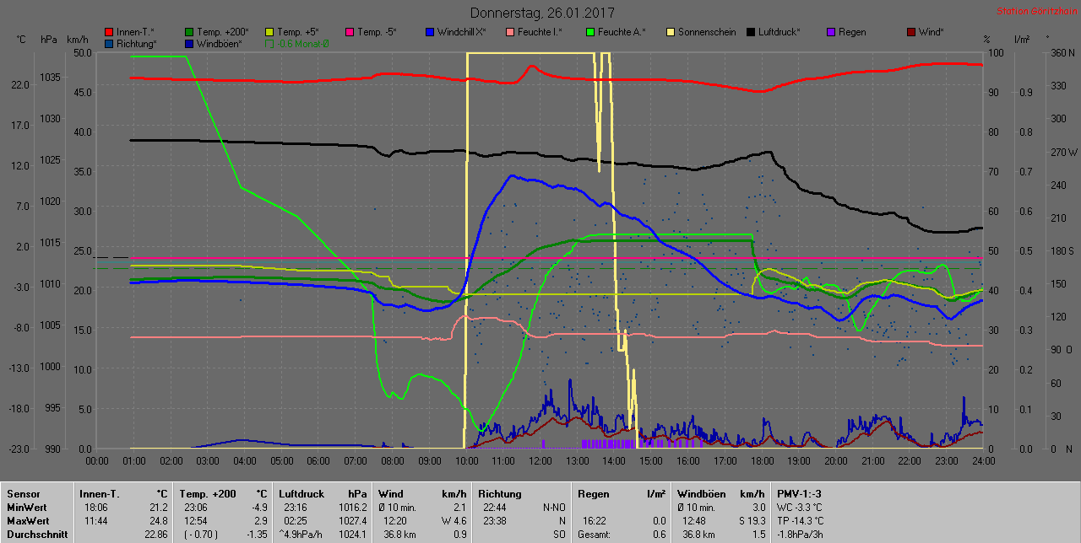Click the salmon Feuchte I. legend icon
The image size is (1081, 543).
(x=510, y=33)
